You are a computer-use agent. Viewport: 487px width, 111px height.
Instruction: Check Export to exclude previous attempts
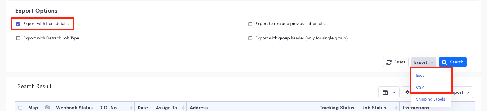coord(250,24)
